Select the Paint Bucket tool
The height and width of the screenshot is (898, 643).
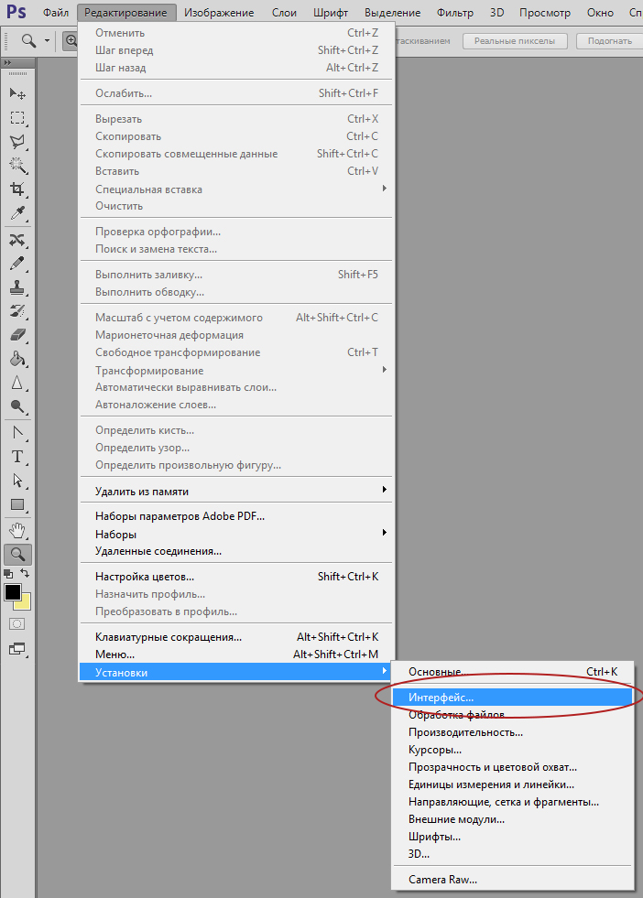(x=17, y=359)
